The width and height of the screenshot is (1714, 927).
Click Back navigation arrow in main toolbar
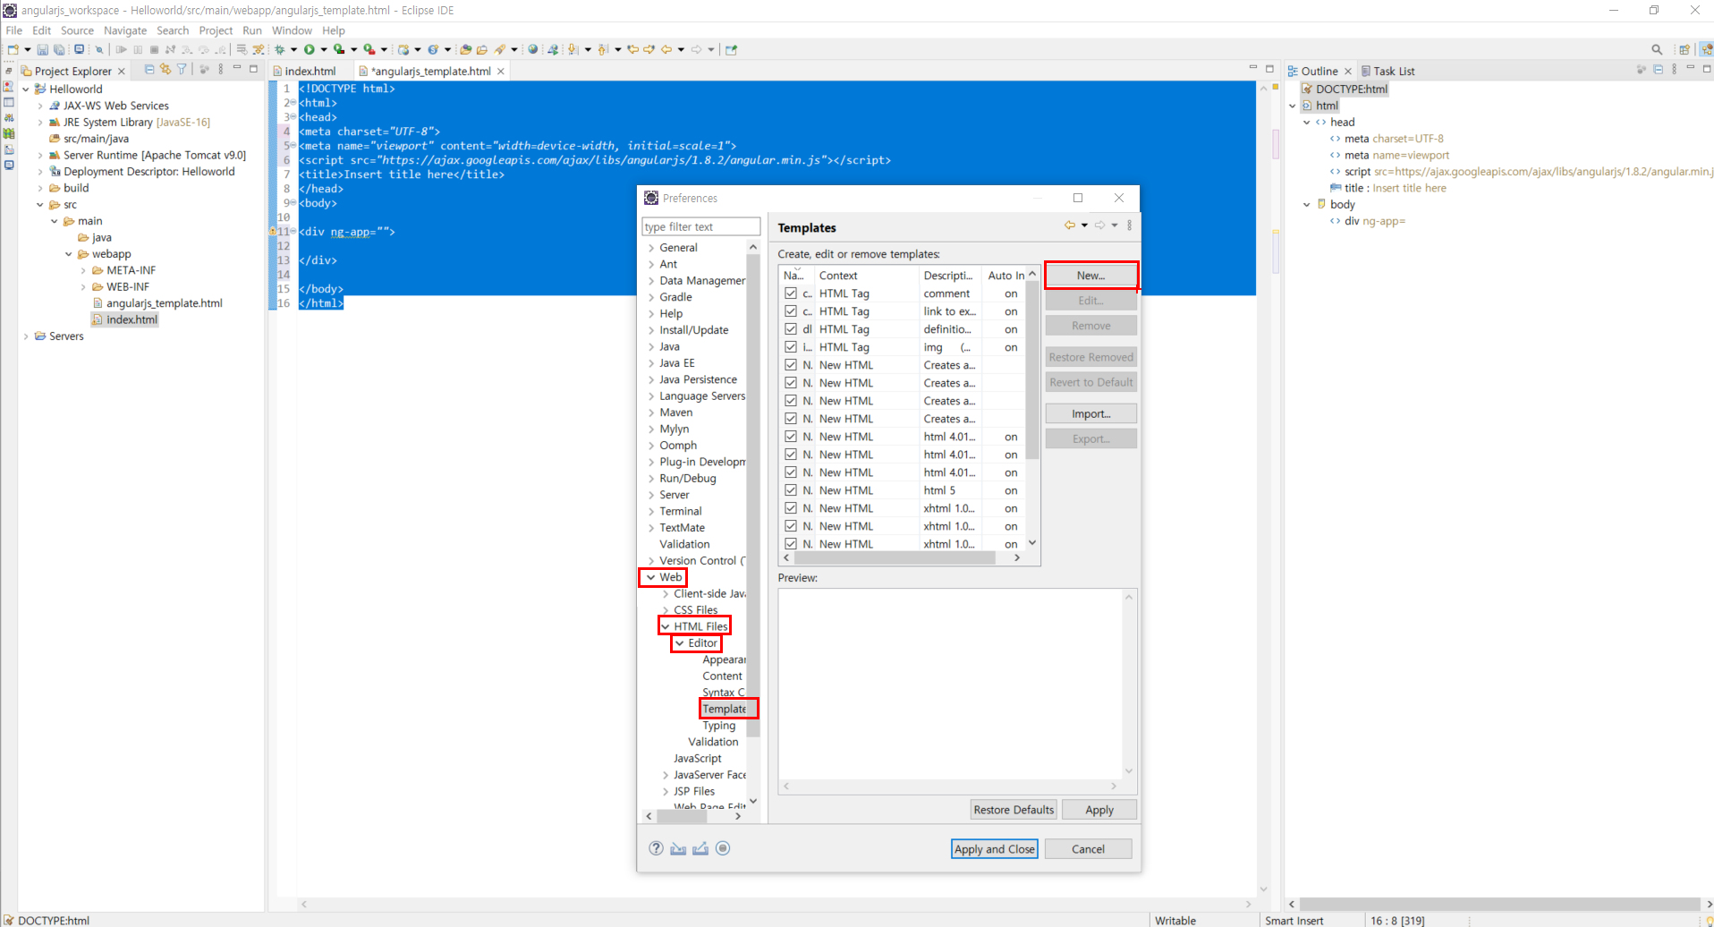coord(666,50)
